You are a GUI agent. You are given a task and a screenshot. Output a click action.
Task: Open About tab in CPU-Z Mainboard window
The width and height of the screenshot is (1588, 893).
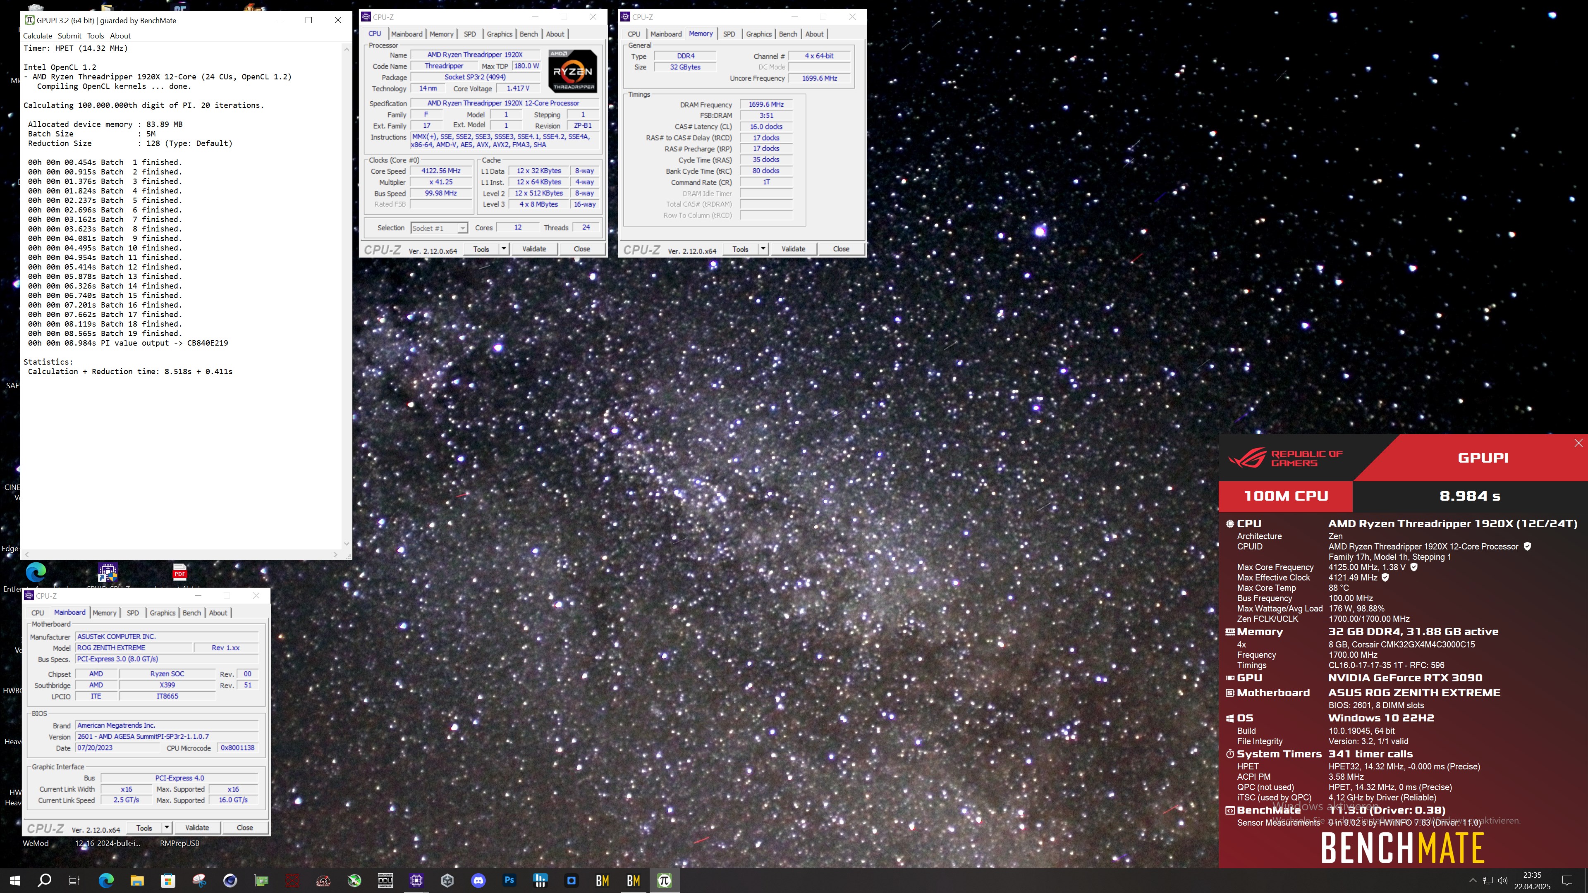pyautogui.click(x=218, y=613)
